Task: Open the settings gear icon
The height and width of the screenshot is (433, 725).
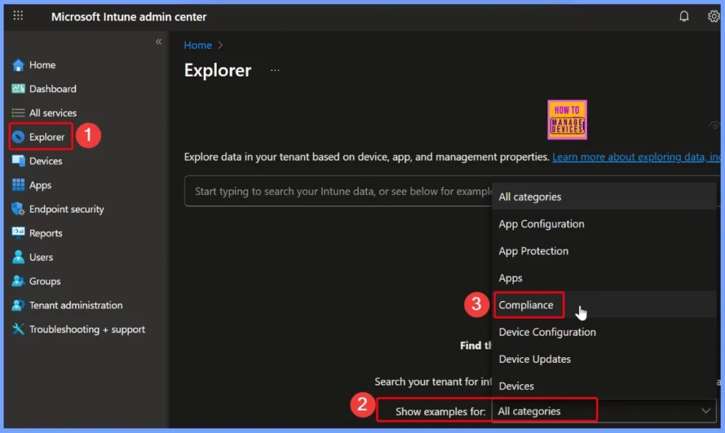Action: tap(714, 16)
